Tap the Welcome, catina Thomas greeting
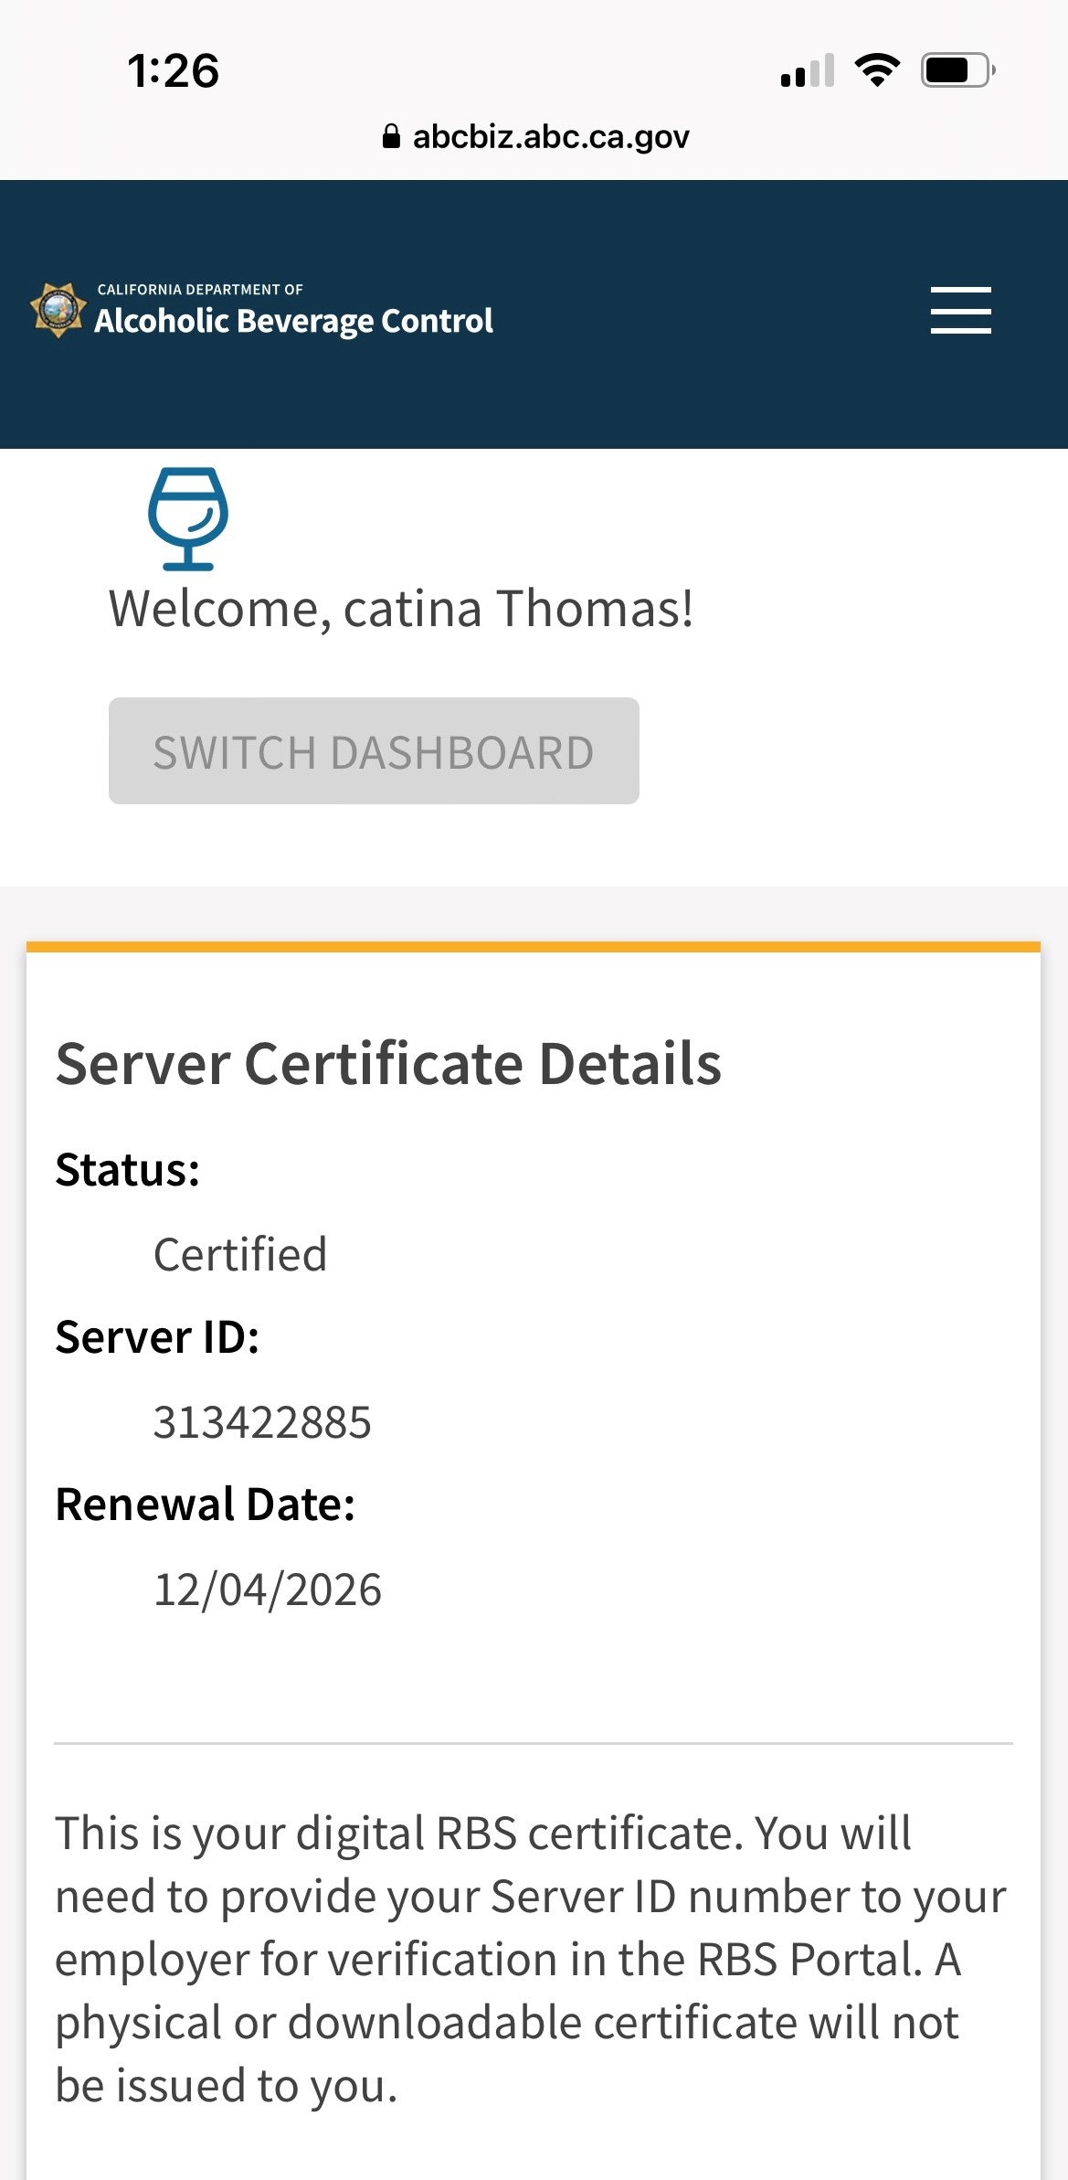This screenshot has width=1068, height=2180. [401, 609]
